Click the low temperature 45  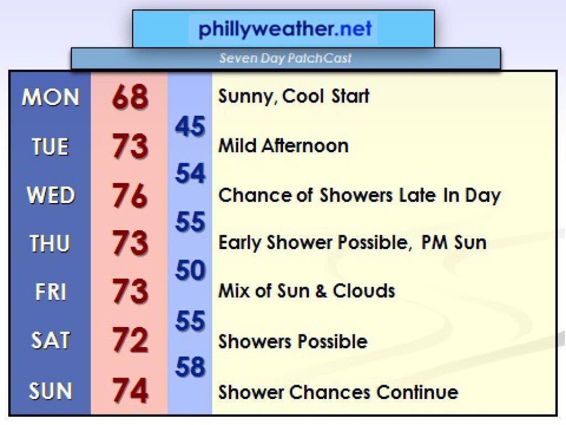click(x=190, y=127)
